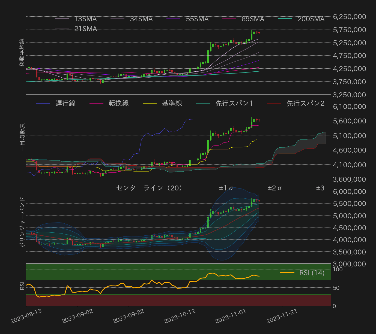Hide the 34SMA line via legend

tap(141, 19)
